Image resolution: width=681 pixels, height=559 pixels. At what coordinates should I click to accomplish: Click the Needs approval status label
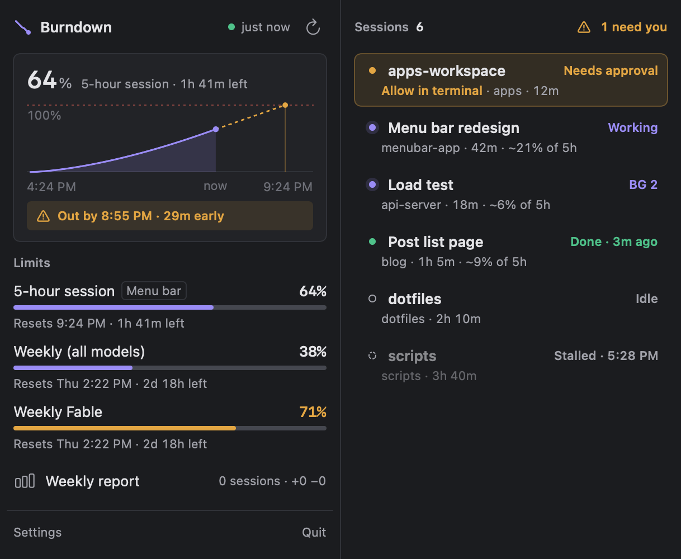click(x=611, y=70)
